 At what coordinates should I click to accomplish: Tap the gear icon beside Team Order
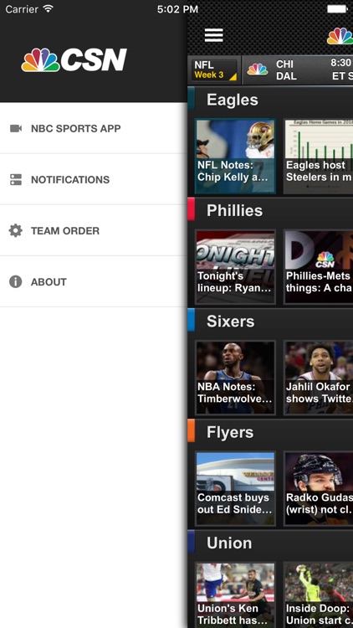pyautogui.click(x=16, y=231)
